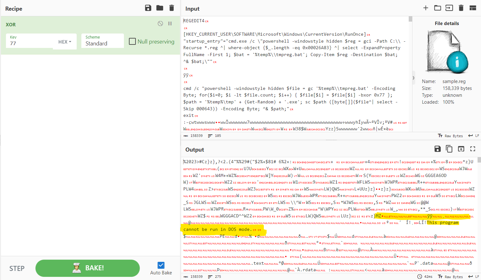
Task: Save the output to a file
Action: click(x=438, y=149)
